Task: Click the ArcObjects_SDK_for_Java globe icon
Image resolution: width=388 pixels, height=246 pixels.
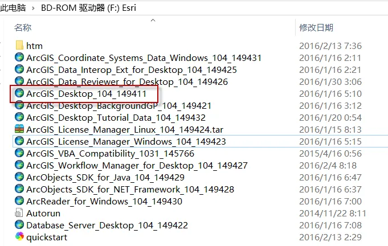Action: [19, 177]
